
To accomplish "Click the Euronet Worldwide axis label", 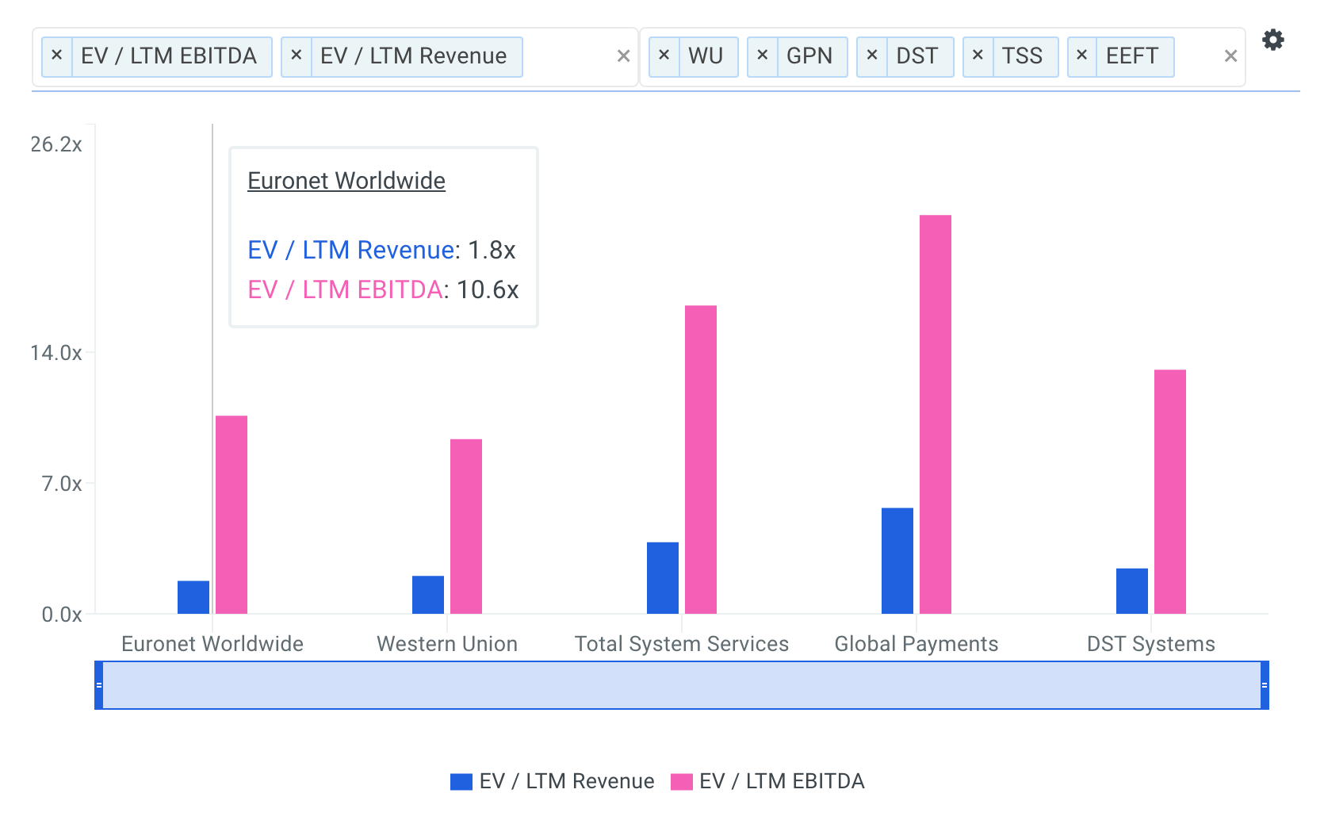I will 212,644.
